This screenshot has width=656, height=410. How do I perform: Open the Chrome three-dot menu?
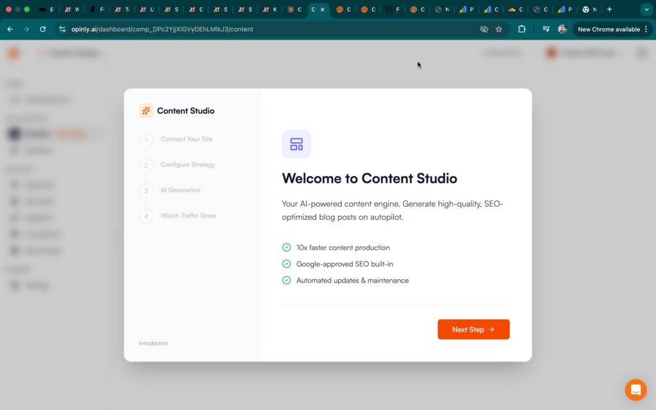tap(646, 29)
